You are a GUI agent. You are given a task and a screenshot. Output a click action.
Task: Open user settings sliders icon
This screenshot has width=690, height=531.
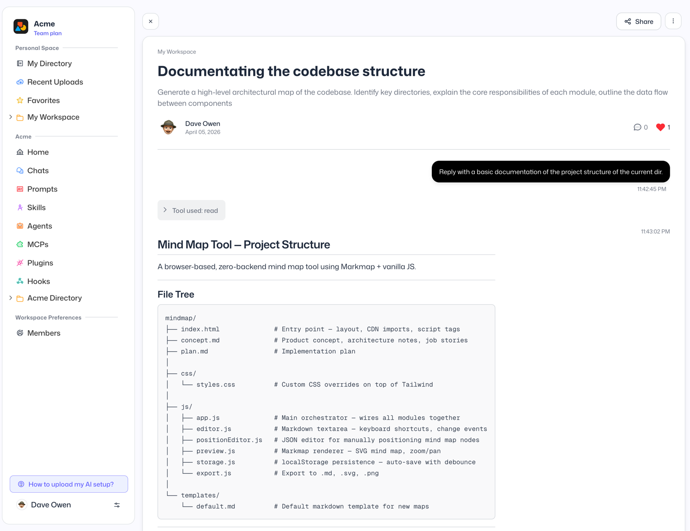(x=117, y=505)
